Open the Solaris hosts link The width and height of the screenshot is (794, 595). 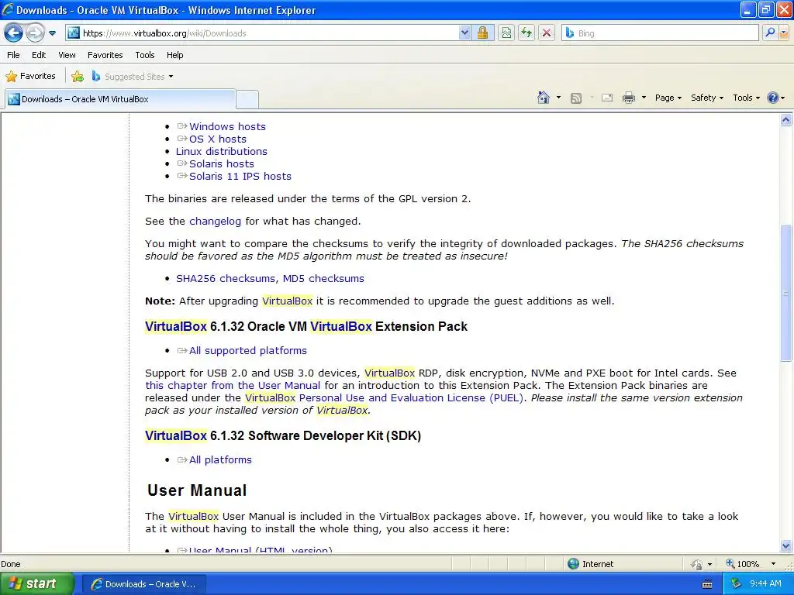221,164
